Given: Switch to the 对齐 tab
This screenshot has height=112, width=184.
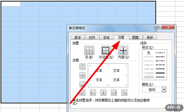Looking at the screenshot, I should pos(92,38).
